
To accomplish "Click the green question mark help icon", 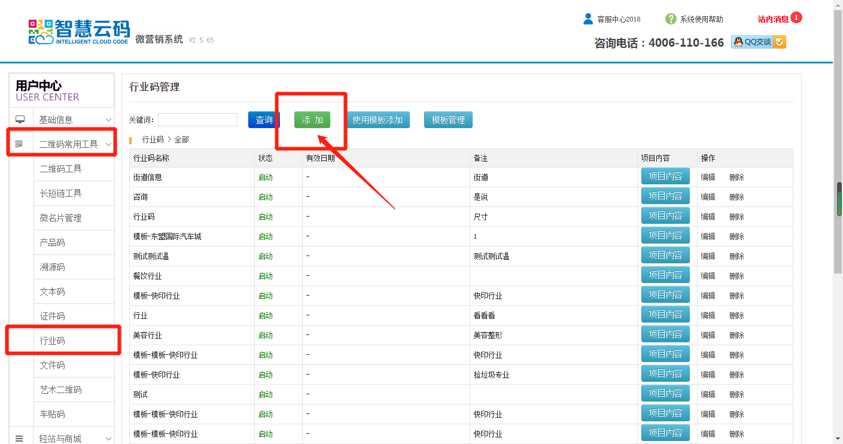I will (671, 19).
